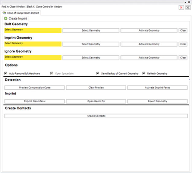Disable Save Backup of Current Geometry
This screenshot has width=192, height=173.
tap(98, 73)
